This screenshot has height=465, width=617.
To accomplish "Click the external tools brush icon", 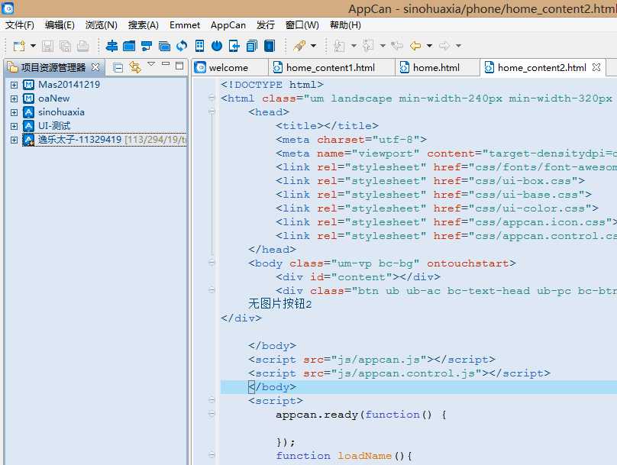I will [299, 46].
